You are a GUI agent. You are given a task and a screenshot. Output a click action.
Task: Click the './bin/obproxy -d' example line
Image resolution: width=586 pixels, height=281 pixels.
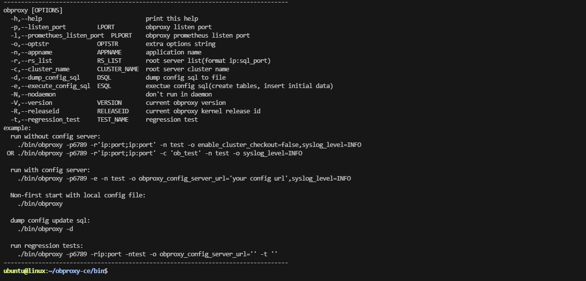point(45,229)
